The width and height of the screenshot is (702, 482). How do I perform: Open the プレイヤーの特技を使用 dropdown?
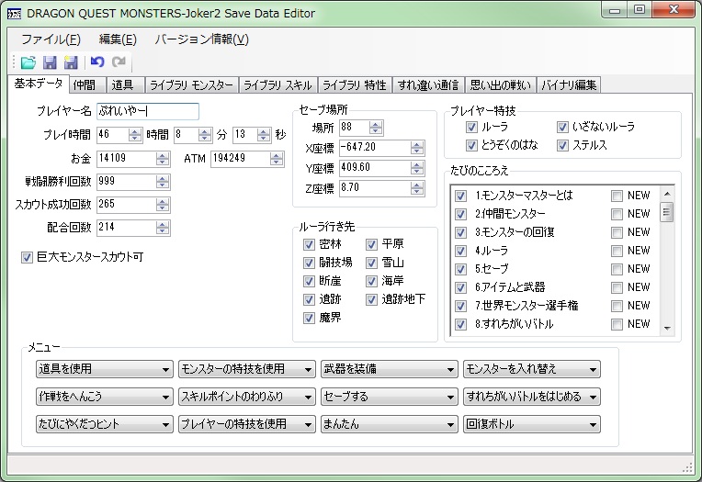246,424
